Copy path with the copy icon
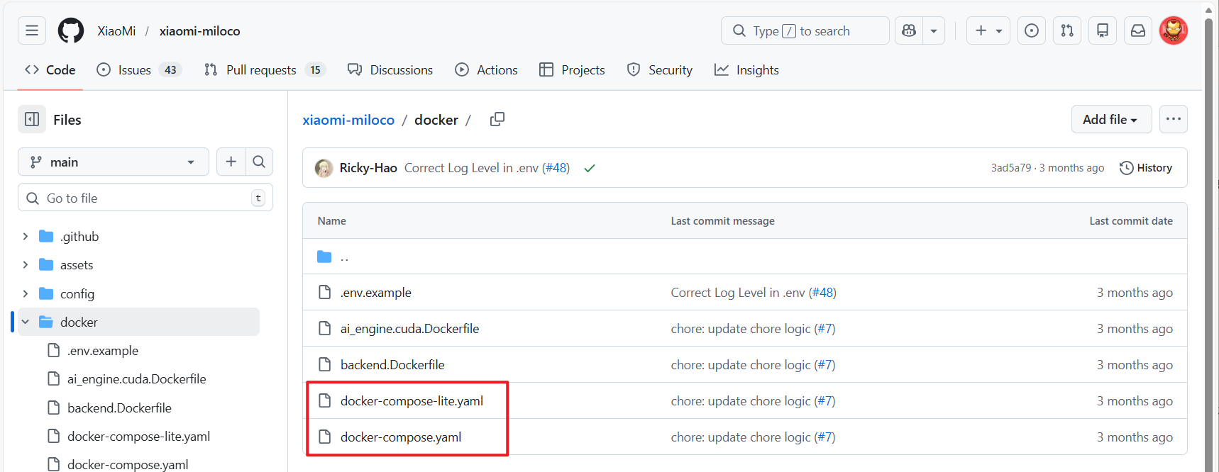1219x472 pixels. [x=497, y=119]
